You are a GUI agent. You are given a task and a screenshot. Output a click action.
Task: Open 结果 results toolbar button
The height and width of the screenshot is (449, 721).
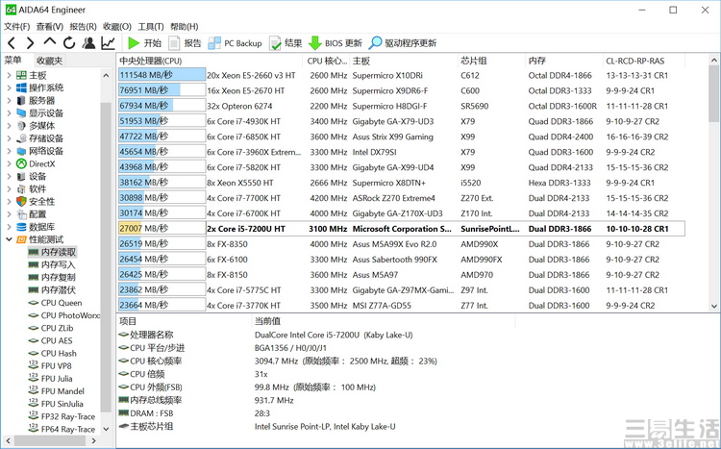point(286,43)
